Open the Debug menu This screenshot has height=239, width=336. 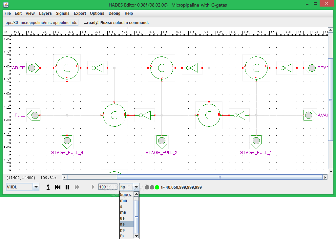[x=115, y=13]
